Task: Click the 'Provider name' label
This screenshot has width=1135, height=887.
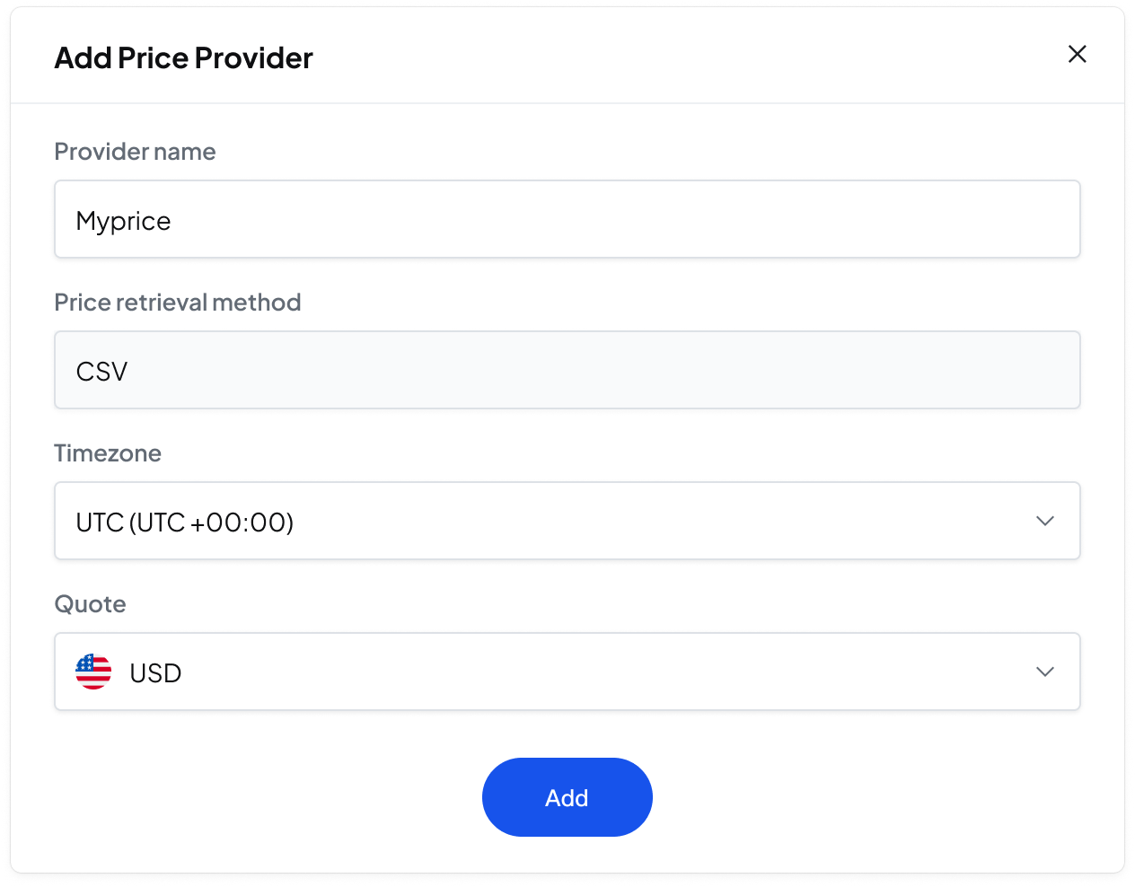Action: (135, 152)
